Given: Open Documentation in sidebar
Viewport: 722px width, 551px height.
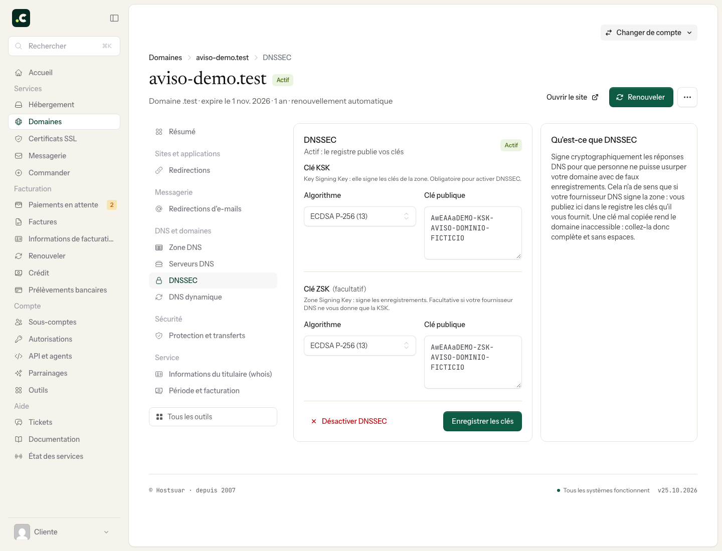Looking at the screenshot, I should (x=64, y=439).
